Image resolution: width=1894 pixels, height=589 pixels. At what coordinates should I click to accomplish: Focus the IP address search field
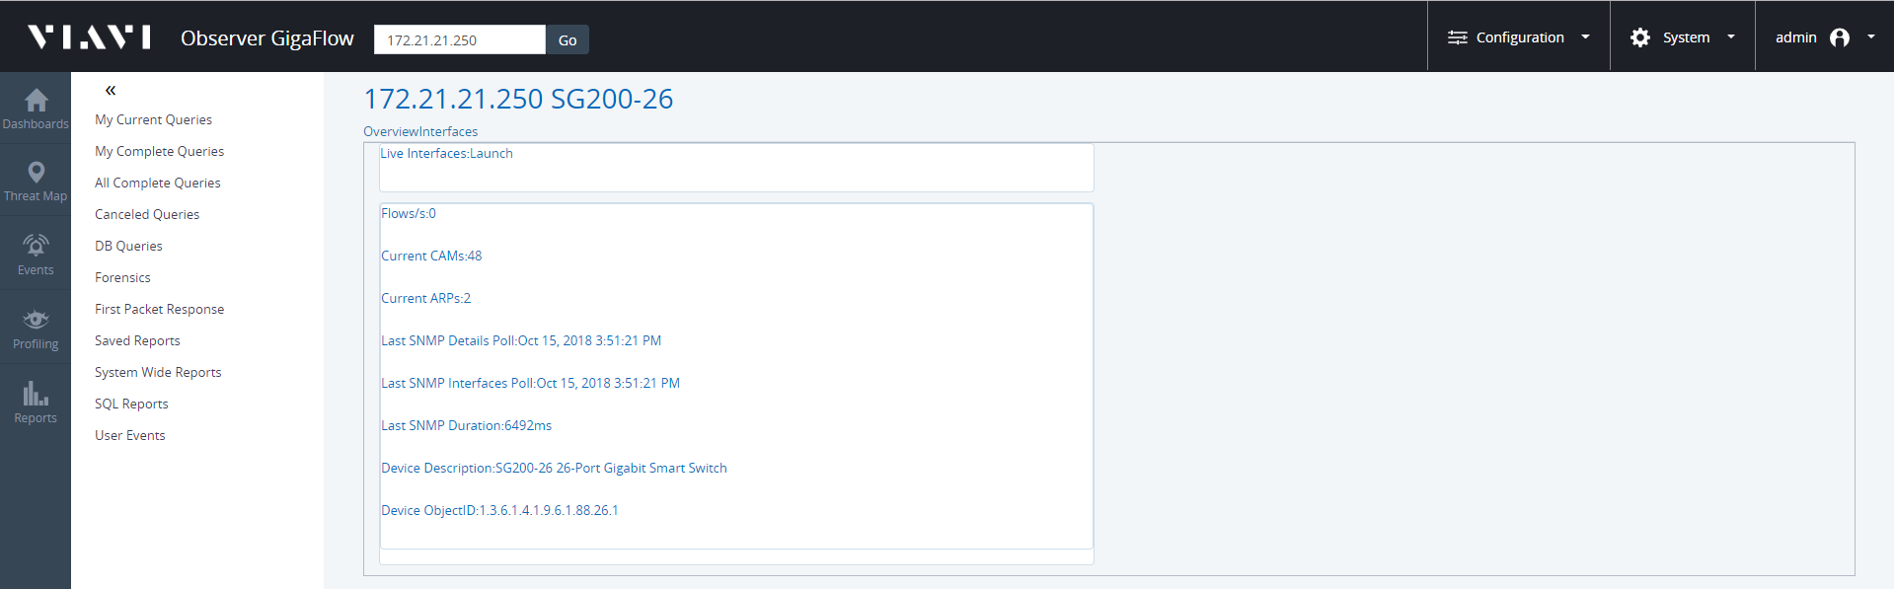coord(460,39)
